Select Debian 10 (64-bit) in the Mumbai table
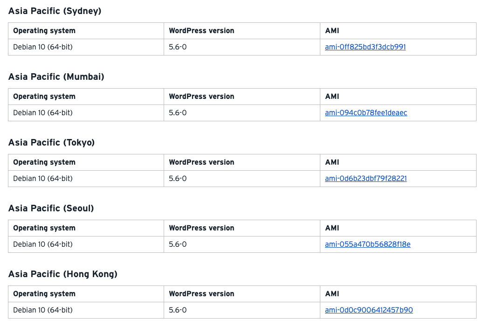The width and height of the screenshot is (484, 327). (43, 113)
